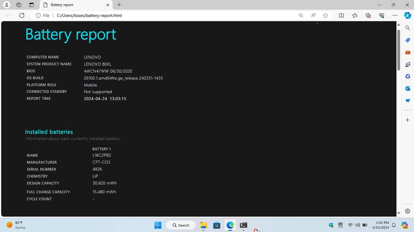This screenshot has width=414, height=232.
Task: Add page to favorites with star icon
Action: click(325, 15)
